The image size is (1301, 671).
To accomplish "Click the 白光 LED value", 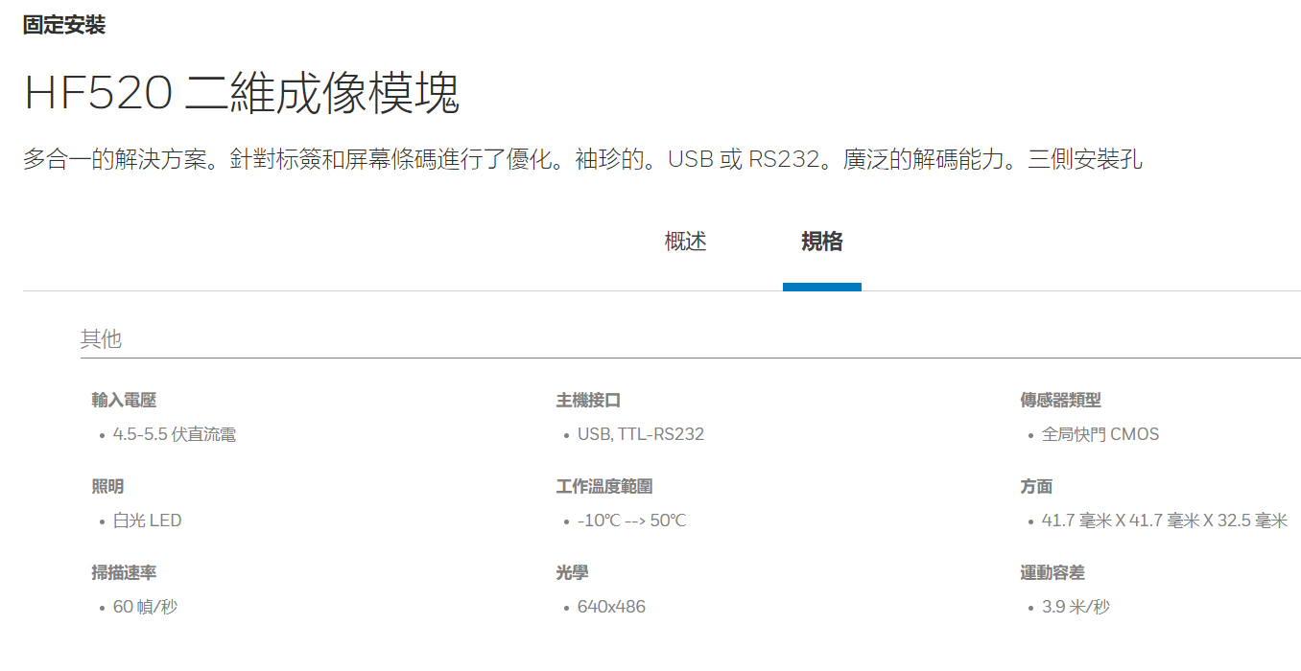I will (x=147, y=521).
